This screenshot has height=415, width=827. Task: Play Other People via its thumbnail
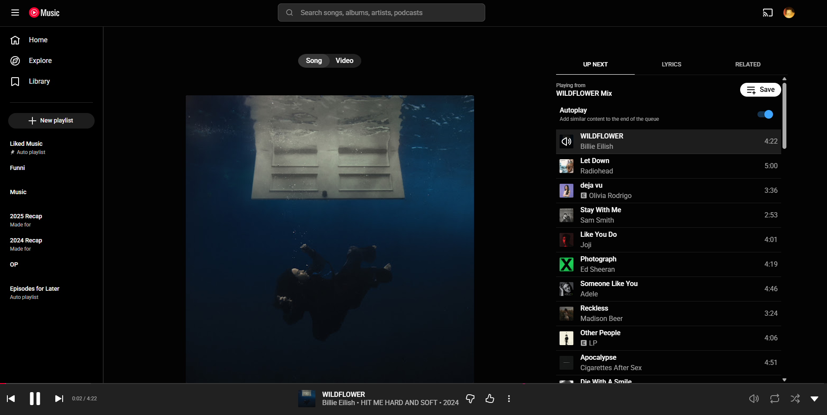(566, 338)
